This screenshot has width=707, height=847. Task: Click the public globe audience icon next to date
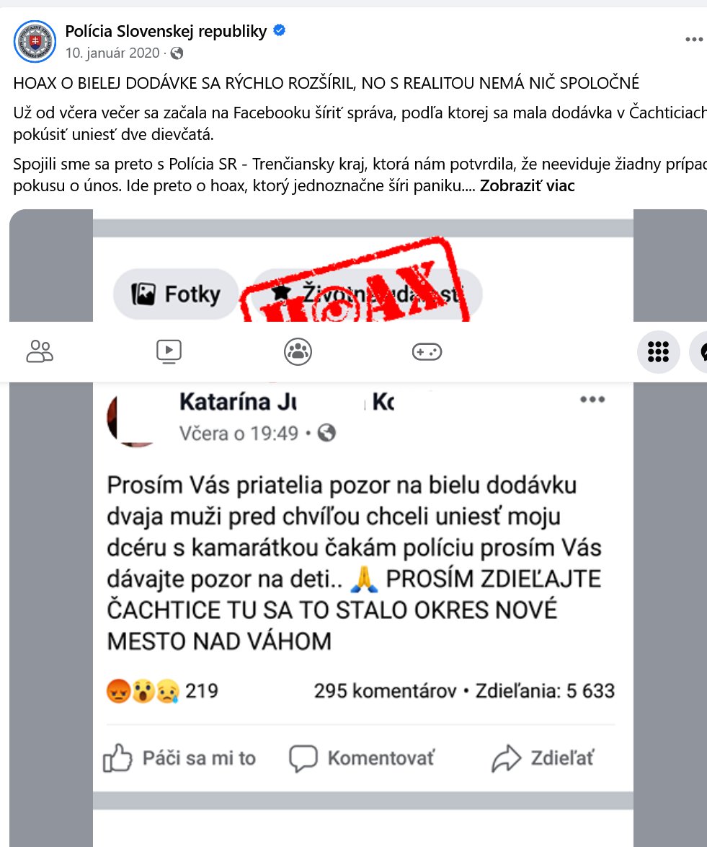click(x=177, y=53)
